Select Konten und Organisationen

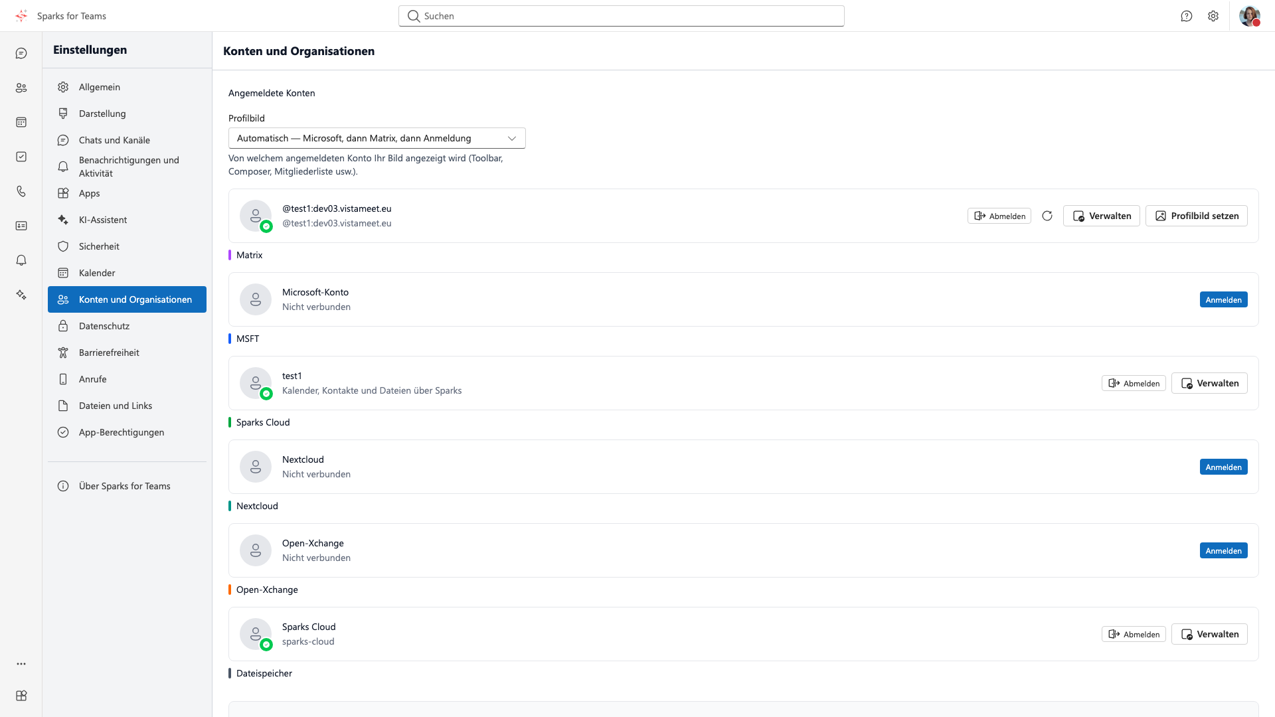point(127,299)
